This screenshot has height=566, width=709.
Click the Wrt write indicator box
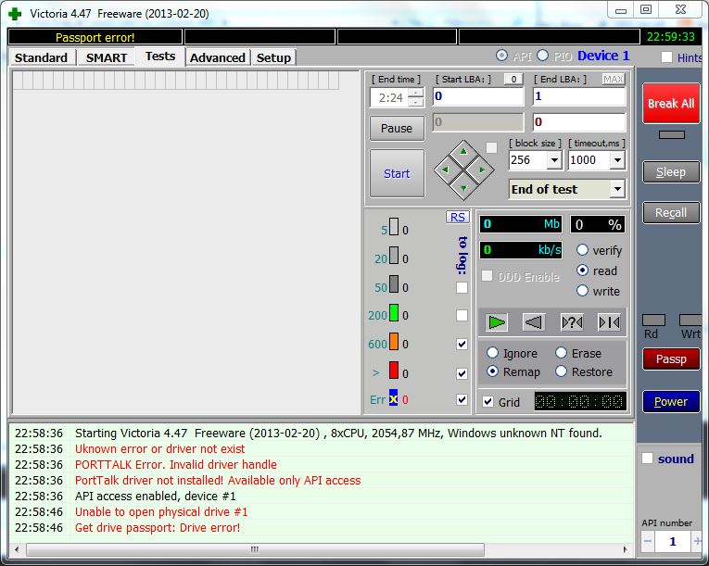coord(690,321)
